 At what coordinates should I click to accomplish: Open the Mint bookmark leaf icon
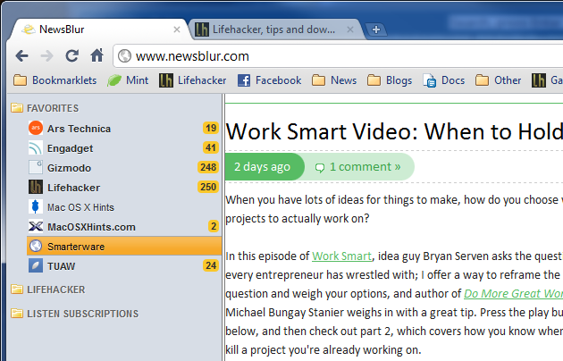[x=115, y=80]
